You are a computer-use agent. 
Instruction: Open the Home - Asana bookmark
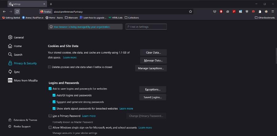point(54,18)
